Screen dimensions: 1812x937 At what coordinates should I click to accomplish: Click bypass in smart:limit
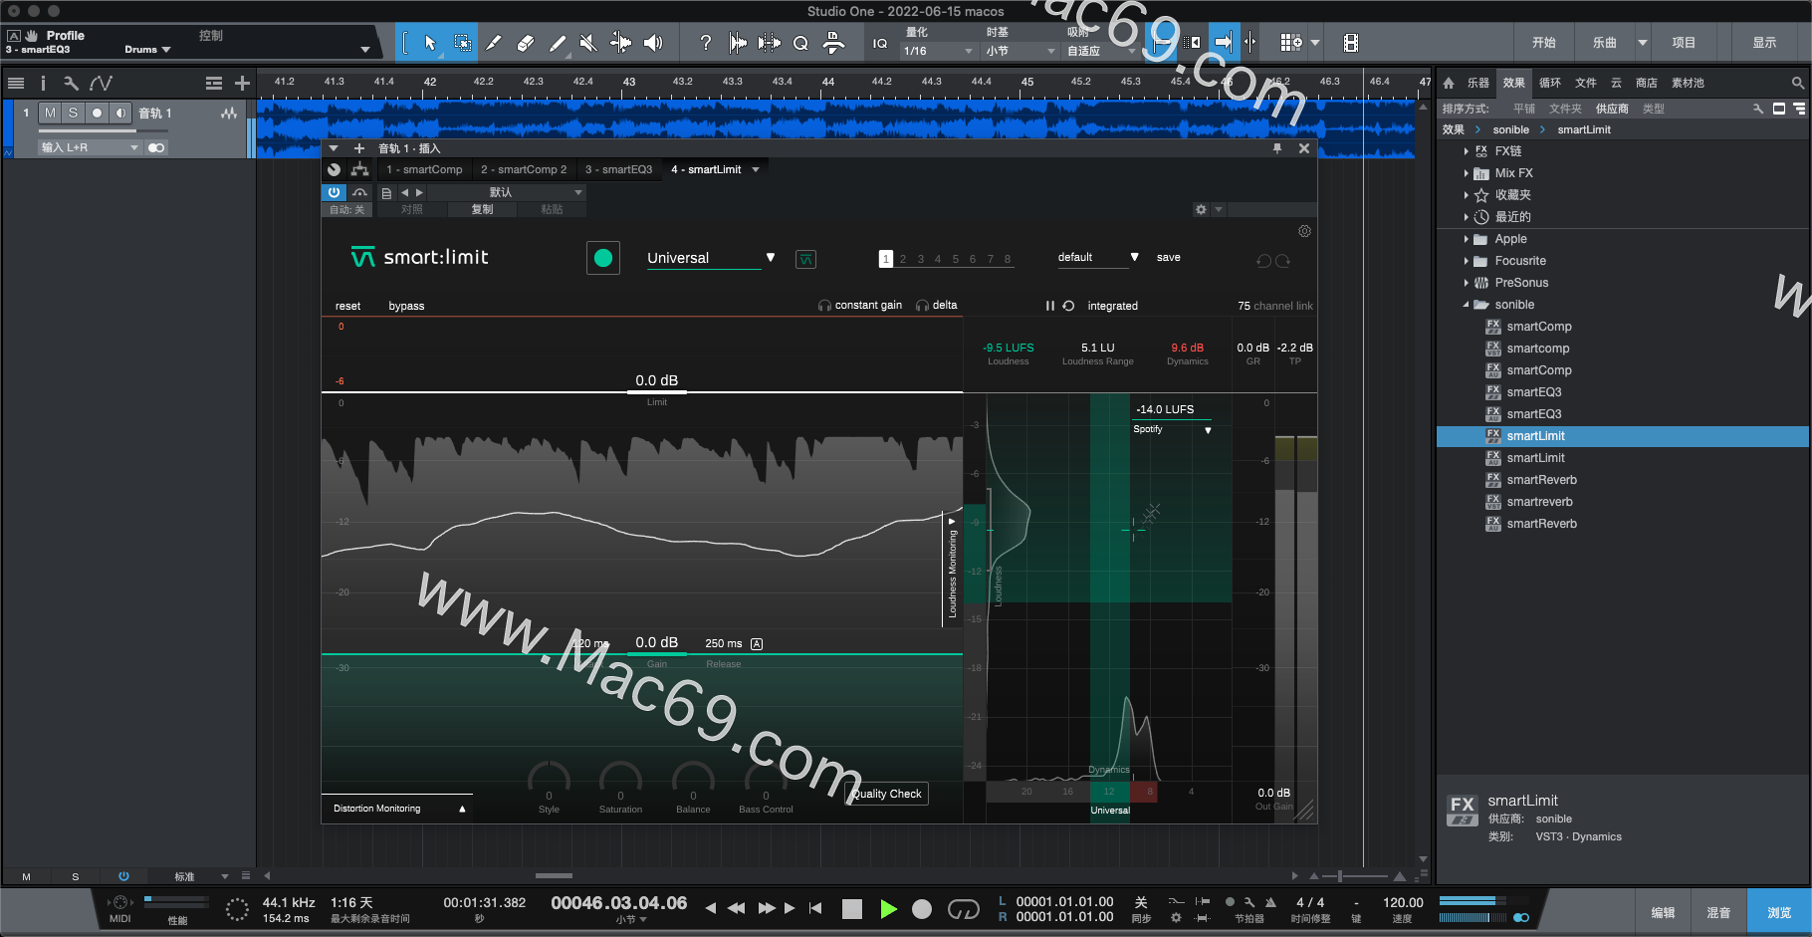(x=406, y=306)
